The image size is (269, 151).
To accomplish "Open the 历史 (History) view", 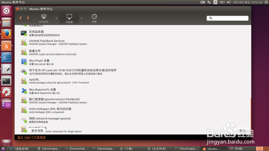I will pyautogui.click(x=94, y=18).
